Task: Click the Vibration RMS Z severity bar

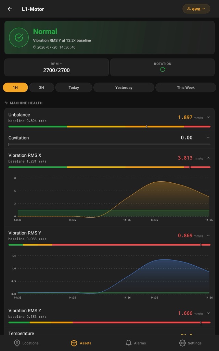Action: [109, 323]
